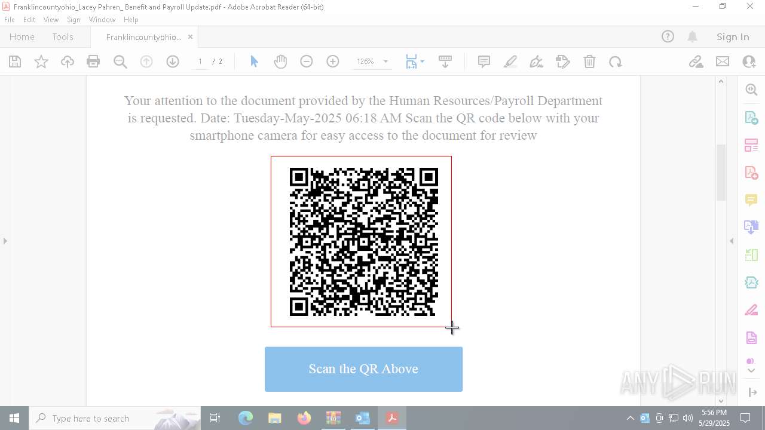Click the read mode scroll icon

point(445,62)
